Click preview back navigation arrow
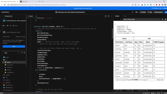This screenshot has width=167, height=94. [x=115, y=19]
